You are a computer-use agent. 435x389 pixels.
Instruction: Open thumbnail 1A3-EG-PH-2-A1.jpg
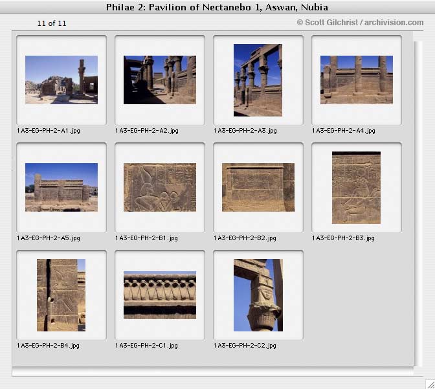coord(61,80)
